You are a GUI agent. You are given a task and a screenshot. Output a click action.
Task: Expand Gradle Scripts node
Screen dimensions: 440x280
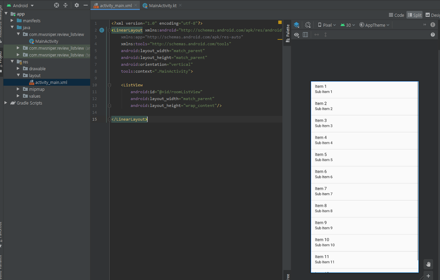click(x=6, y=103)
